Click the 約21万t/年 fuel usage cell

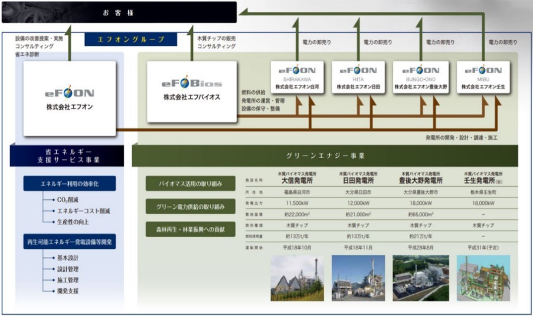420,236
